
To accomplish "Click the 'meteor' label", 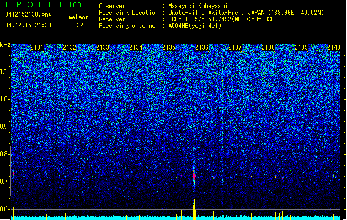I will click(x=78, y=17).
